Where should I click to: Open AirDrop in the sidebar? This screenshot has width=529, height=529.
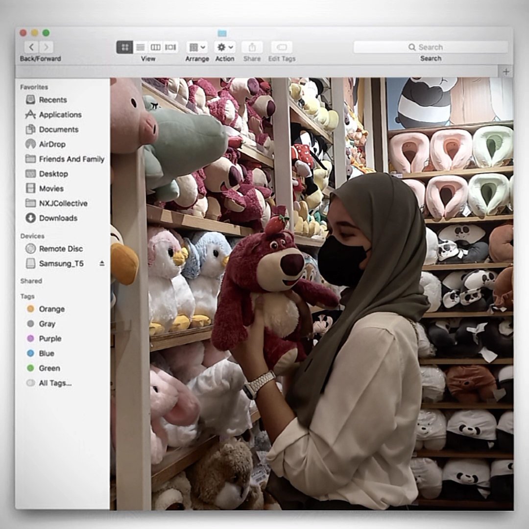pyautogui.click(x=46, y=144)
